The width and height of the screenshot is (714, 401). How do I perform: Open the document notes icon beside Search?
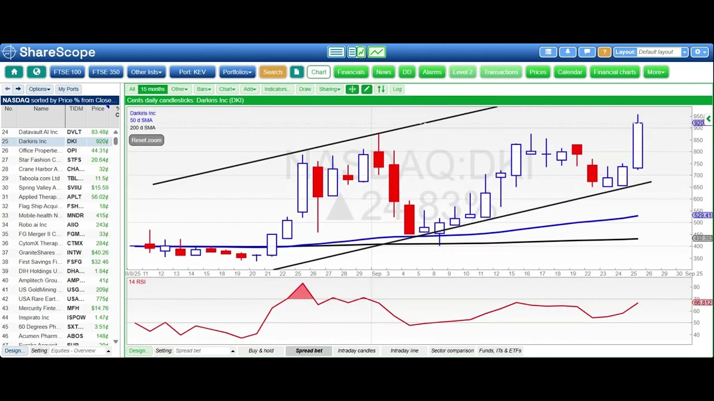click(x=297, y=72)
